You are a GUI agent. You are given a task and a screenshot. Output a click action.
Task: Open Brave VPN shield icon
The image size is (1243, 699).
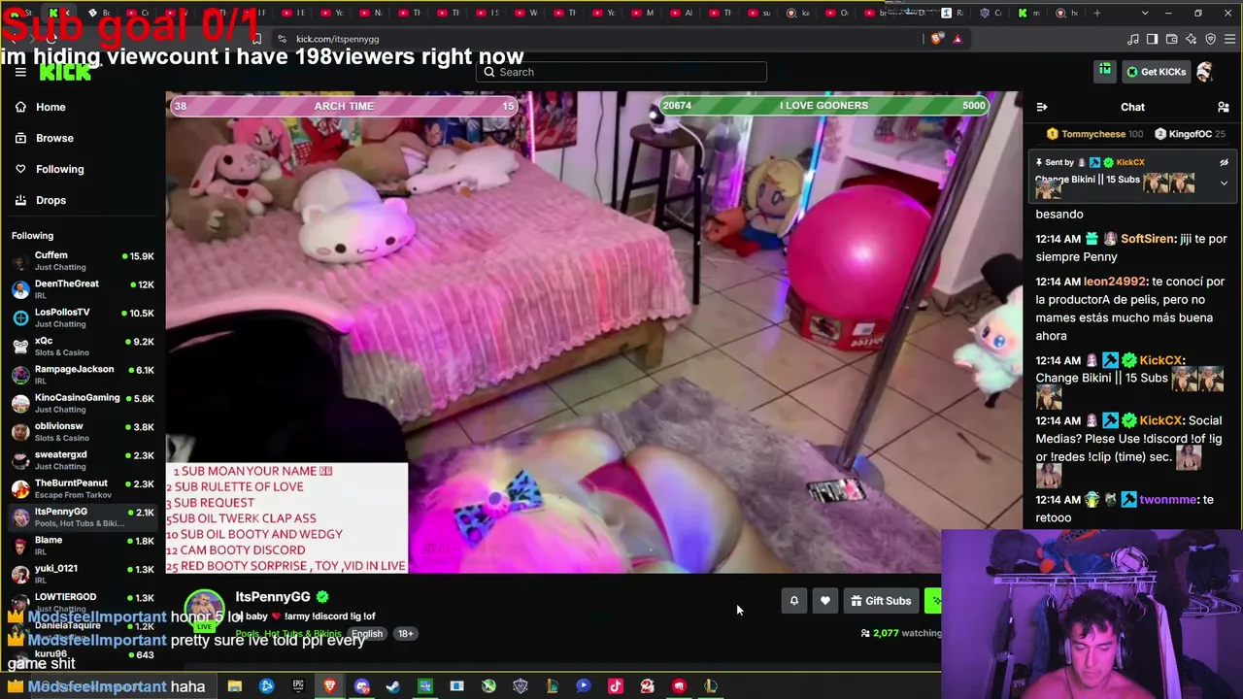(x=1211, y=39)
